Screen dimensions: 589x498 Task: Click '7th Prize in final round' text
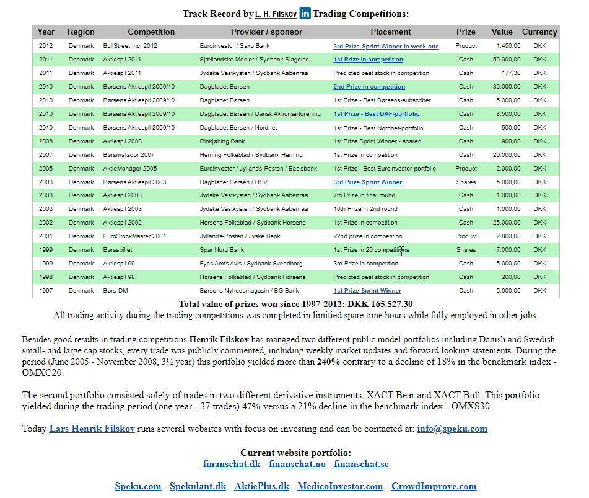(x=364, y=195)
